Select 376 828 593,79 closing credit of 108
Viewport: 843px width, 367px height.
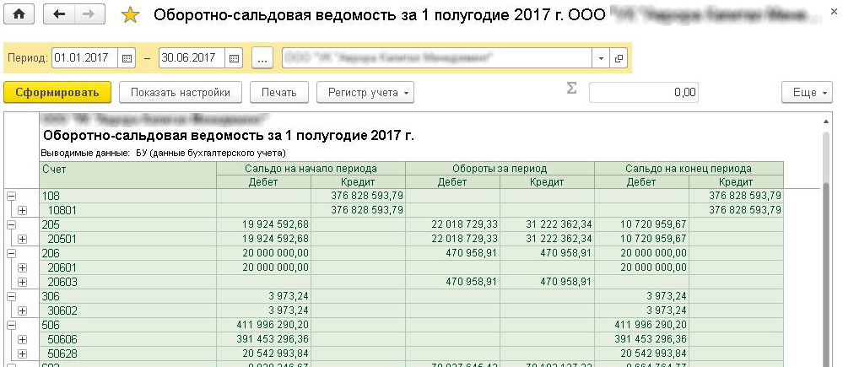pyautogui.click(x=736, y=196)
